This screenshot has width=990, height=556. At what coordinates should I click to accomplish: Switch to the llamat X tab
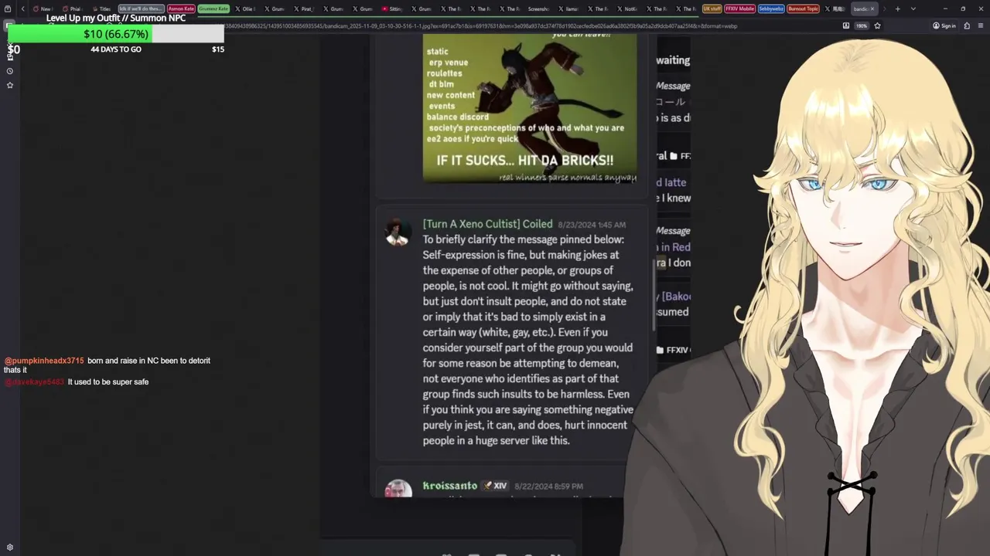(x=568, y=8)
